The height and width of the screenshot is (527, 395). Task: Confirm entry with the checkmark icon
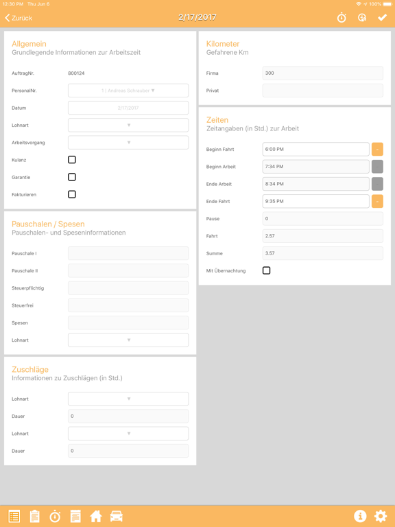coord(382,17)
